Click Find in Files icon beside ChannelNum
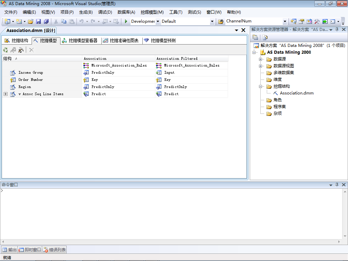 click(x=221, y=21)
